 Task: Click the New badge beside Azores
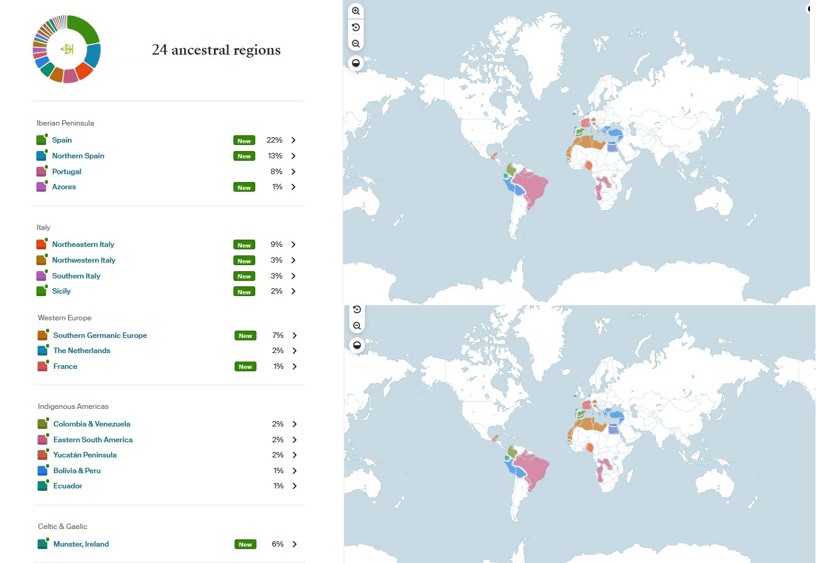[x=244, y=187]
